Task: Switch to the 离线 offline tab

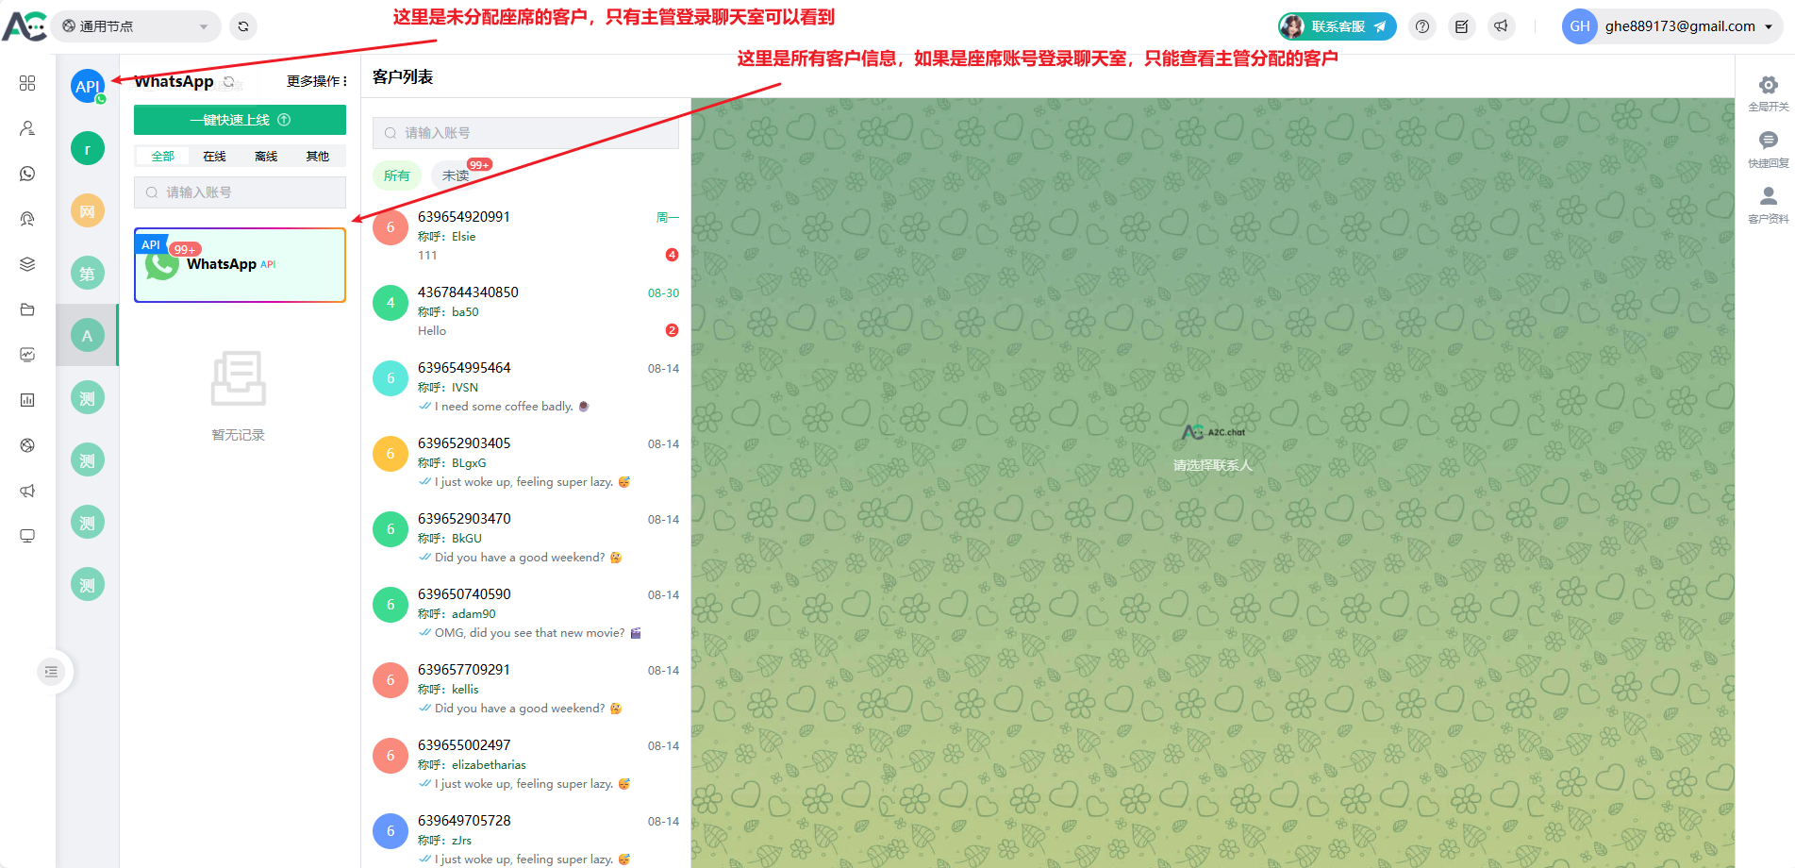Action: click(266, 157)
